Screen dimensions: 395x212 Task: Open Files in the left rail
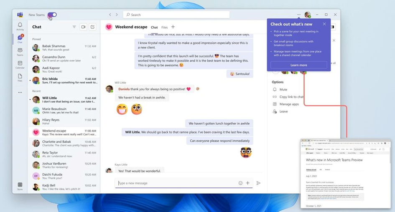click(20, 78)
